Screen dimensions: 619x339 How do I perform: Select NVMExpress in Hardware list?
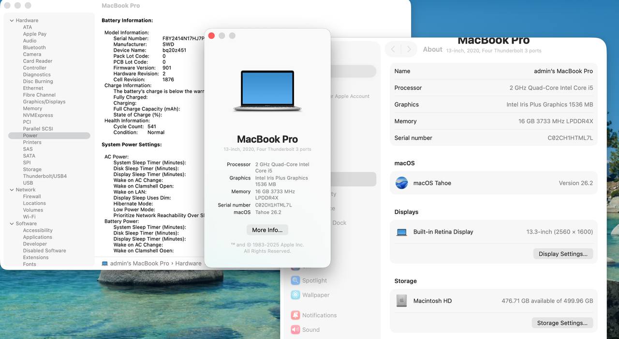click(38, 115)
